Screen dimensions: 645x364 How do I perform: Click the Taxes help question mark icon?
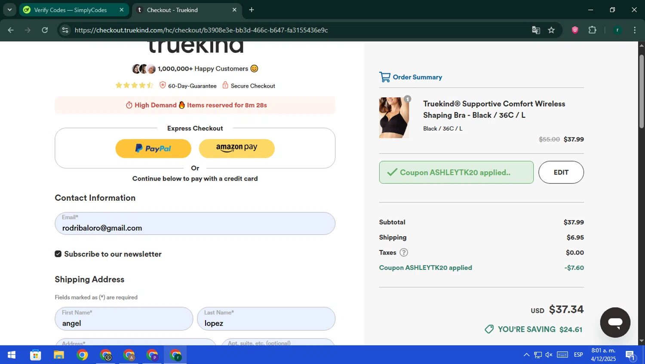[x=403, y=253]
